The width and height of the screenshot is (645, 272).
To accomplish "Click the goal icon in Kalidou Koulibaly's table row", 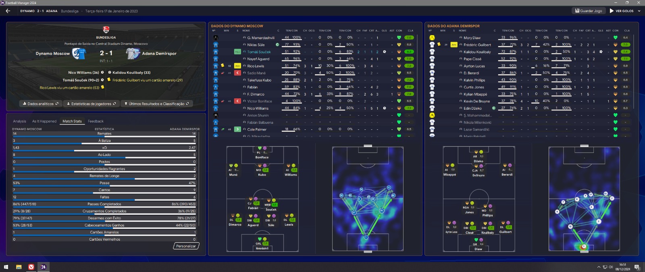I will (x=601, y=52).
